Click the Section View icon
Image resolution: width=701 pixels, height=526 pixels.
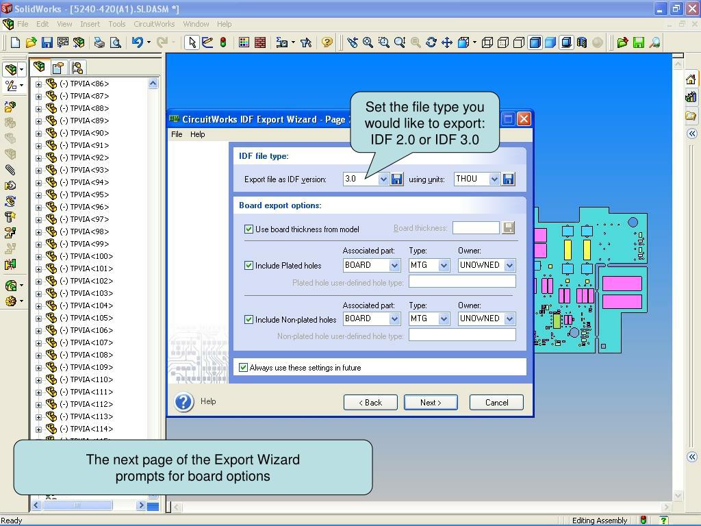[582, 42]
